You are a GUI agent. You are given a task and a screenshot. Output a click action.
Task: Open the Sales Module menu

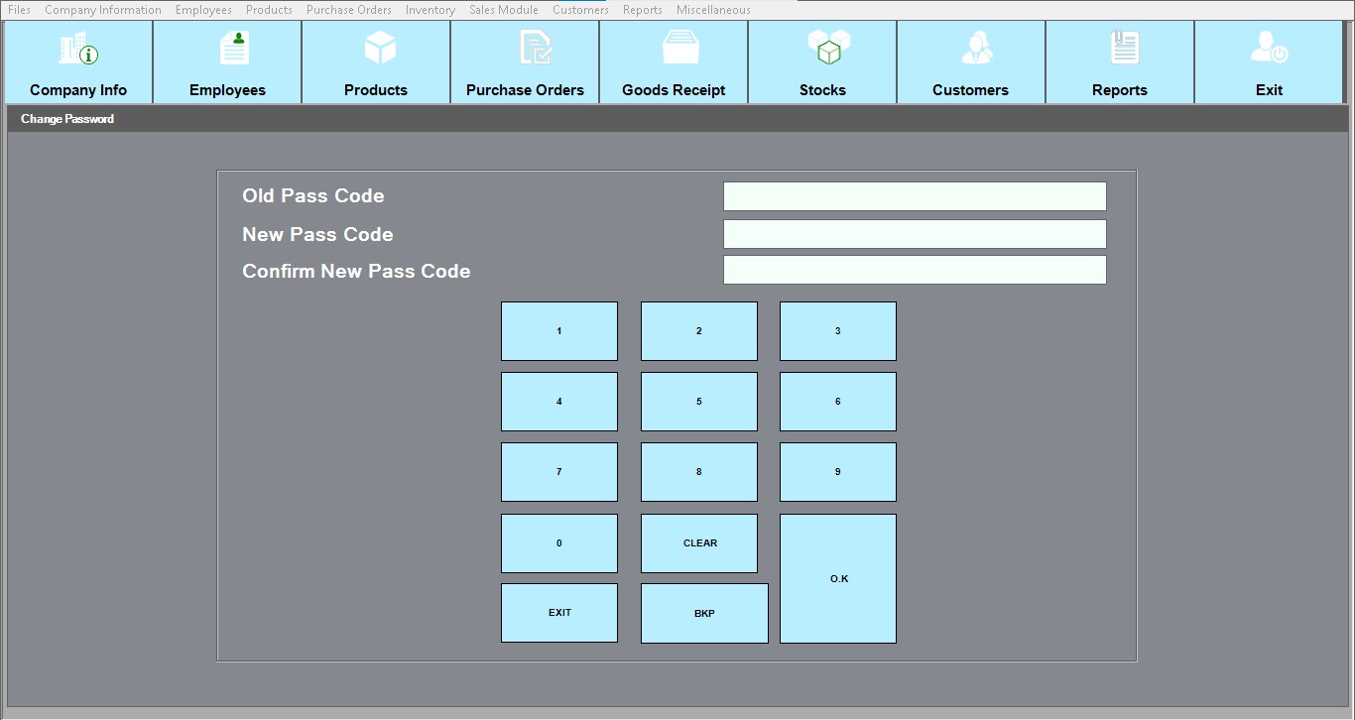tap(504, 10)
